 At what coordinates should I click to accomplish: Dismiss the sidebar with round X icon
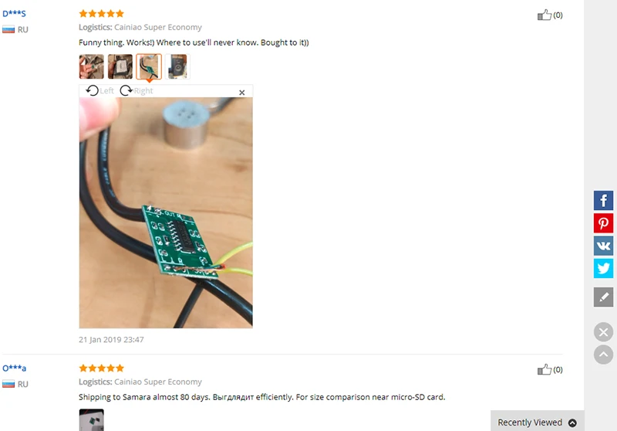pos(603,332)
